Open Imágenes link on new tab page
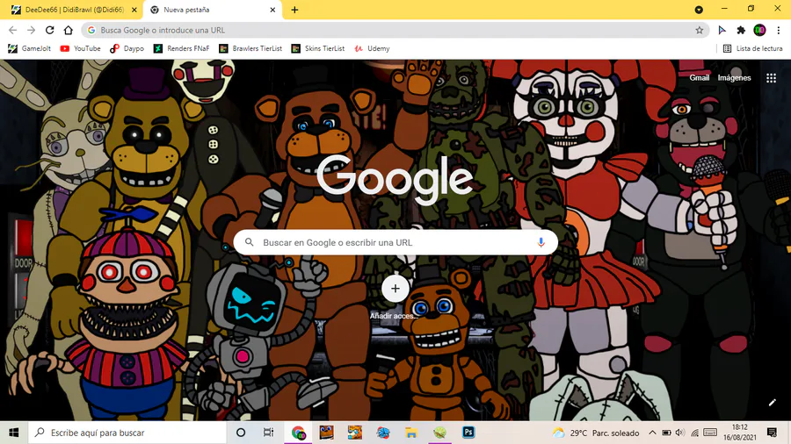791x444 pixels. [734, 77]
